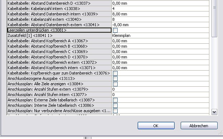Image resolution: width=223 pixels, height=139 pixels.
Task: Select label Abstand Kopfbereich intern <13071>
Action: (59, 68)
